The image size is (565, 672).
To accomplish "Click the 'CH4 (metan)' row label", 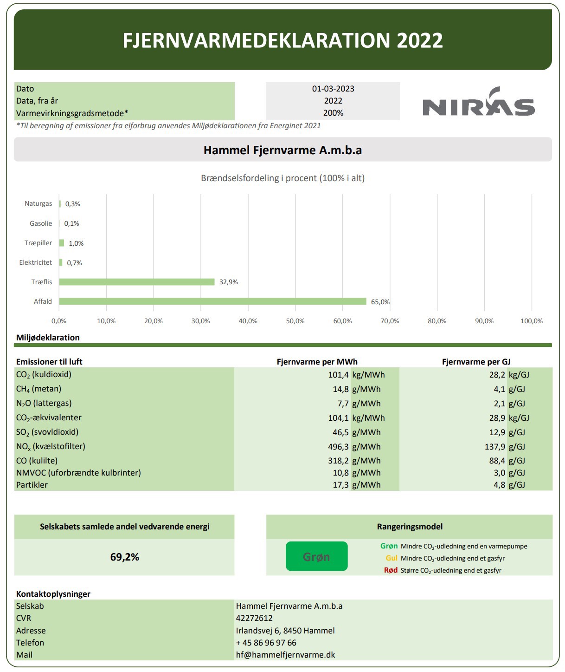I will tap(39, 389).
